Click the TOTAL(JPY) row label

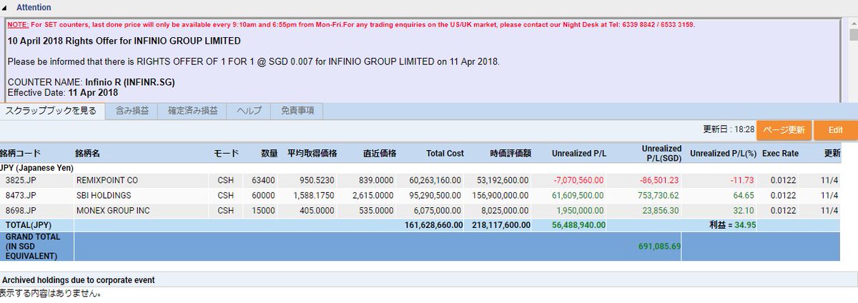tap(27, 225)
